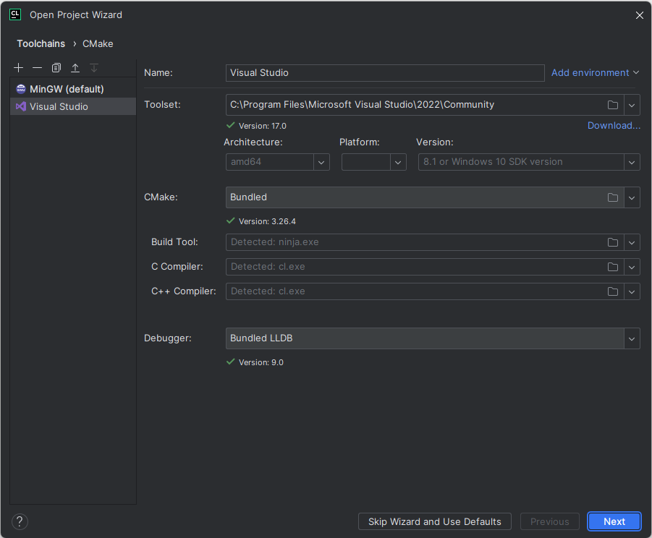This screenshot has width=652, height=538.
Task: Browse for a Build Tool executable
Action: [x=612, y=242]
